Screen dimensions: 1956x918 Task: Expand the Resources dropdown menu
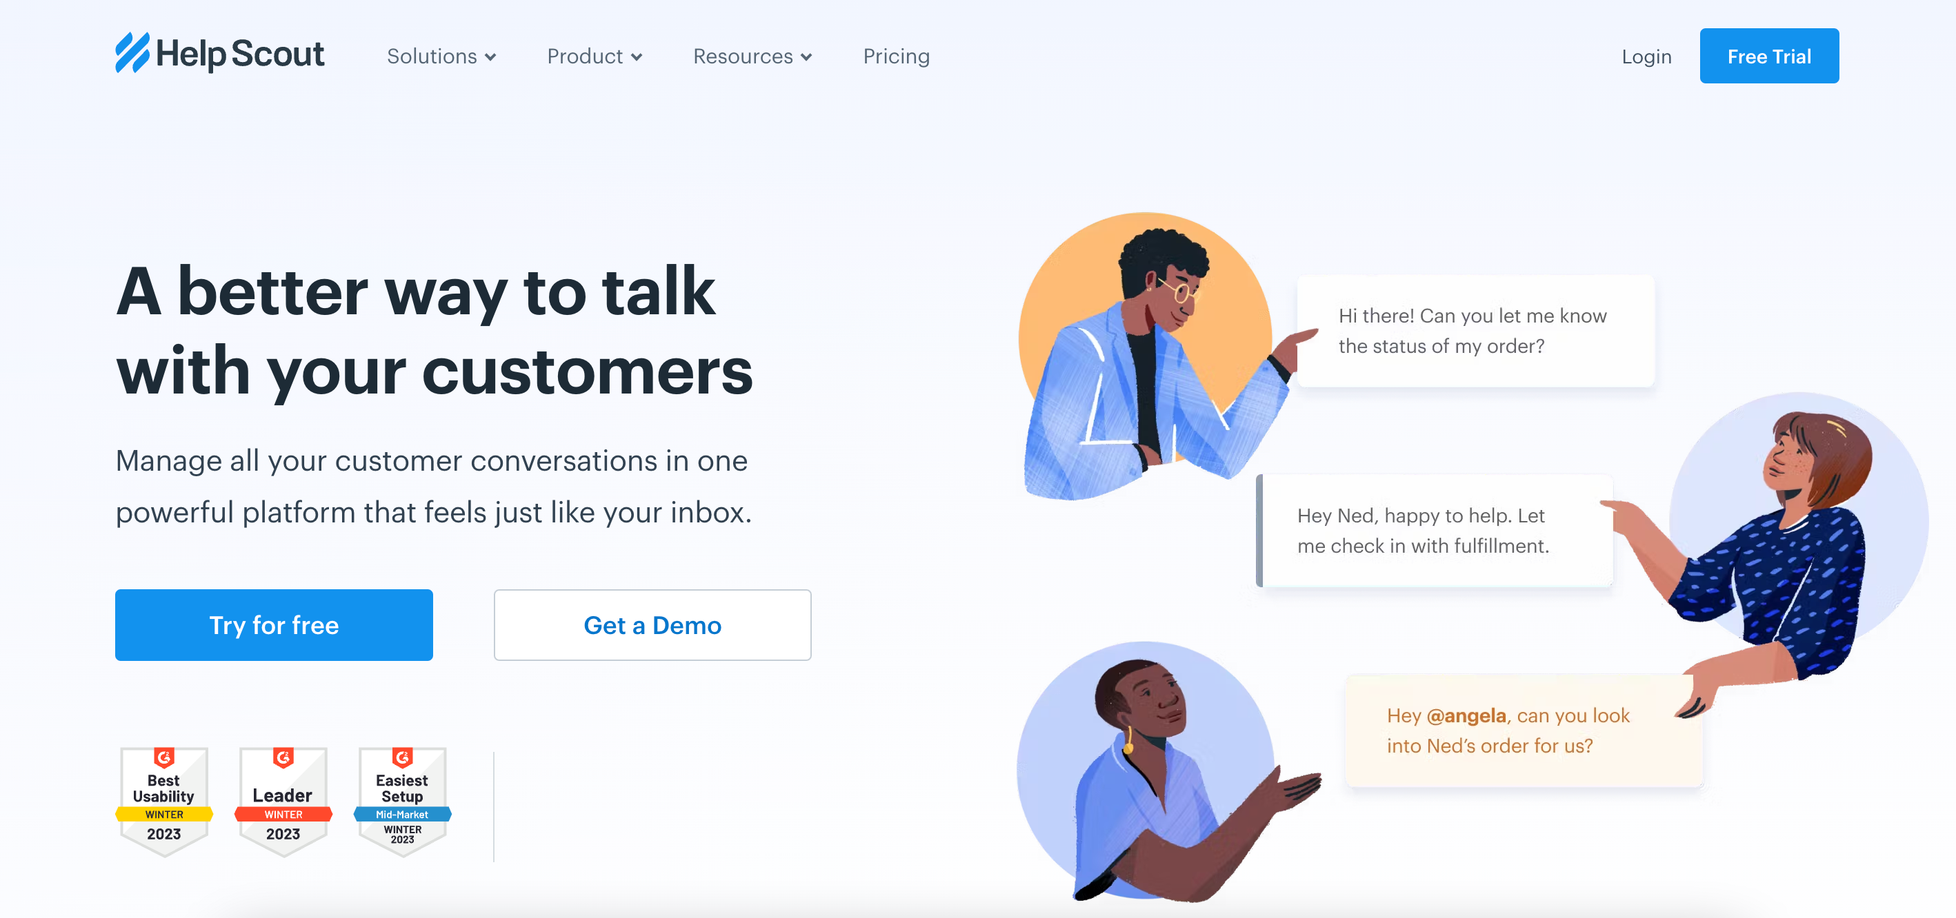pyautogui.click(x=752, y=56)
